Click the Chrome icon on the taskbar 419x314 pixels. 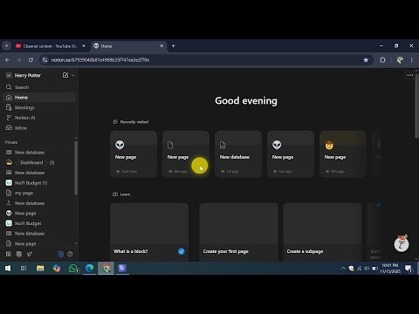[106, 269]
